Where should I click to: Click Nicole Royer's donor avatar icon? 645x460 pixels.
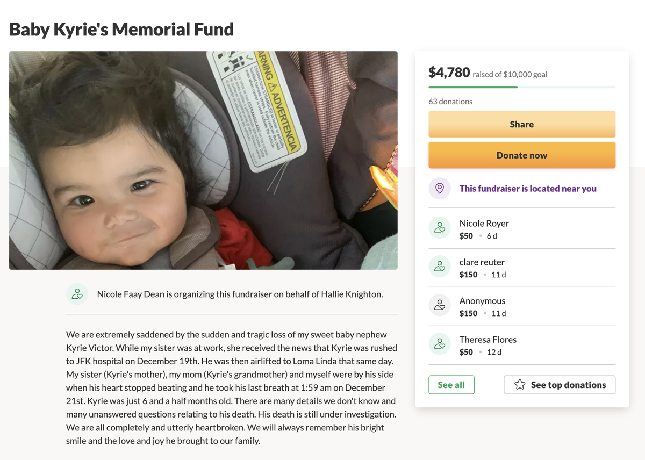coord(440,227)
